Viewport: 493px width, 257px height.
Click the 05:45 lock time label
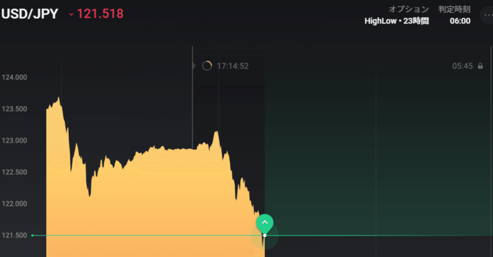click(x=462, y=66)
